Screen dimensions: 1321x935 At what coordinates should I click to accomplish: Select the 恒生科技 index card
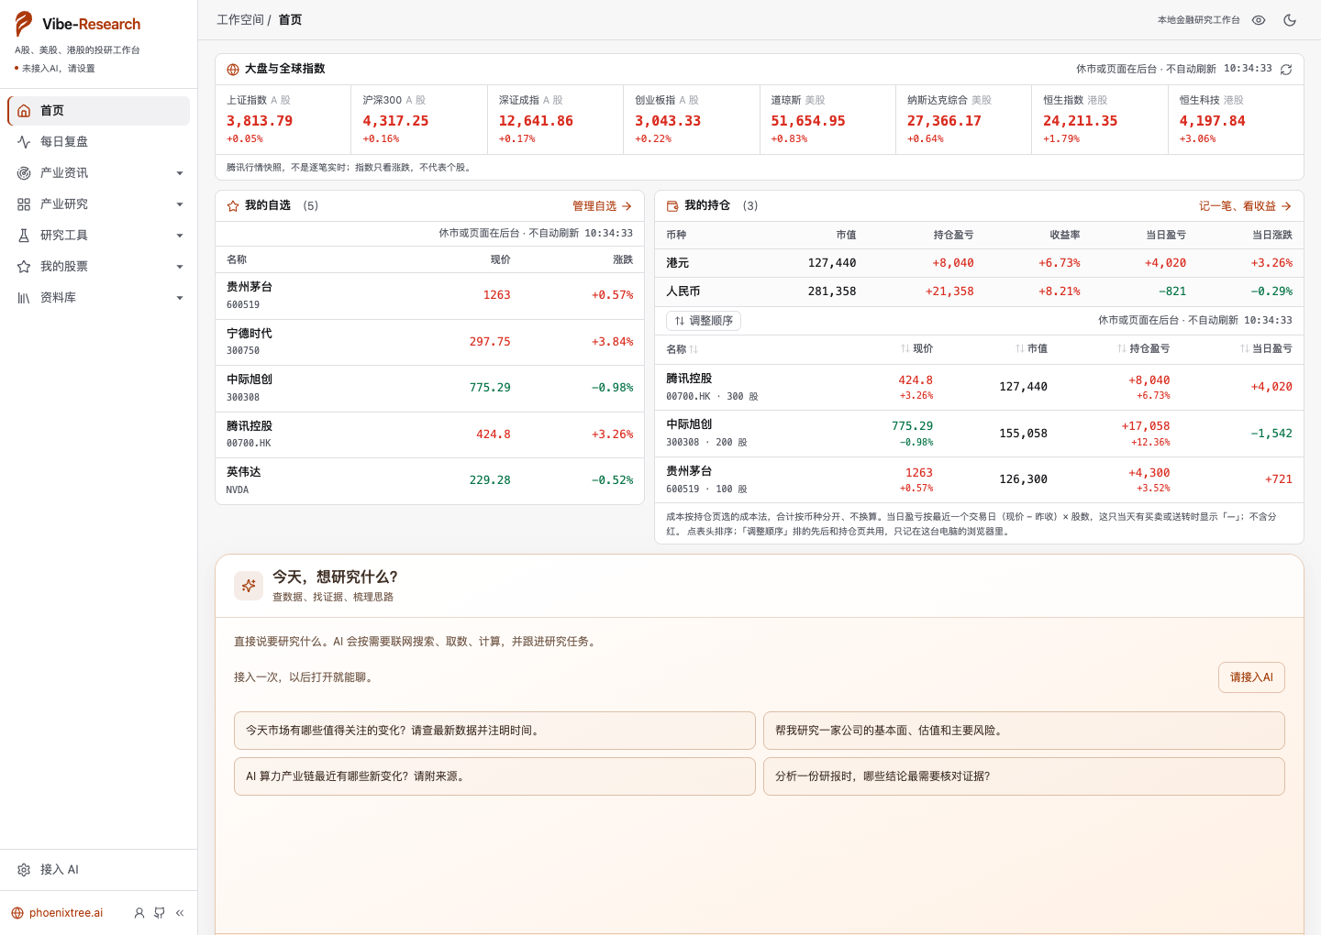click(1236, 120)
